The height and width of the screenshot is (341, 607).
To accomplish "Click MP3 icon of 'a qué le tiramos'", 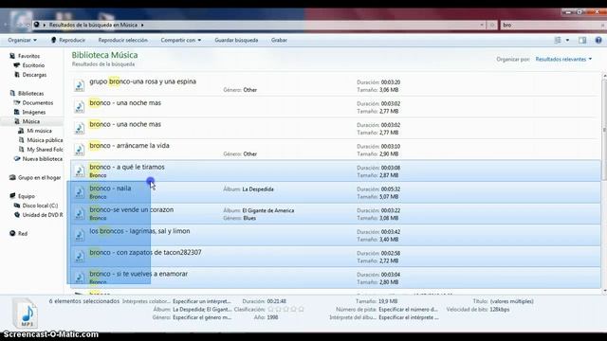I will click(x=80, y=170).
